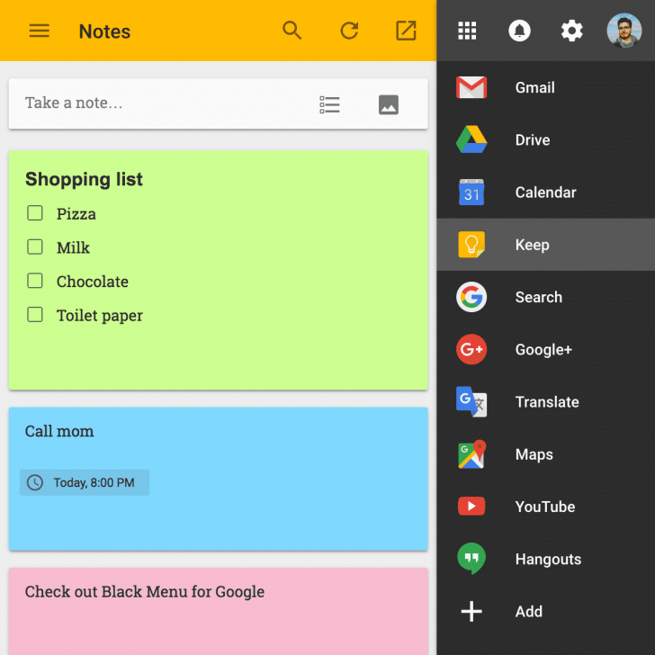Show notifications with the bell icon
This screenshot has width=655, height=655.
coord(519,31)
